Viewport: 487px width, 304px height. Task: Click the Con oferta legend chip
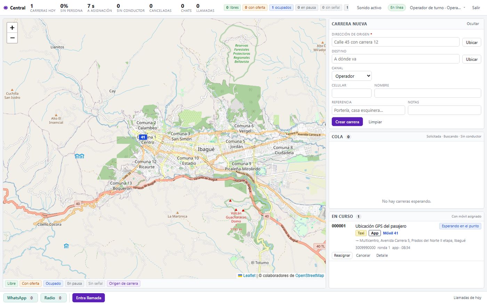31,284
